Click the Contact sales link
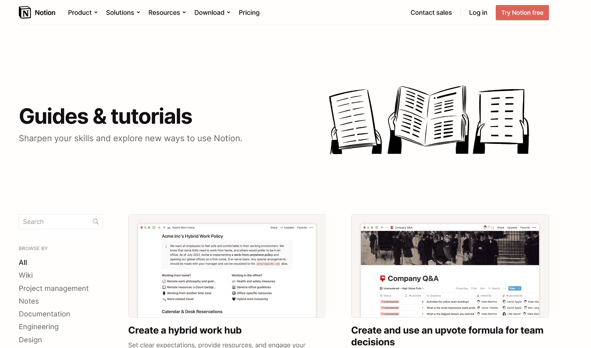591x348 pixels. [x=431, y=12]
